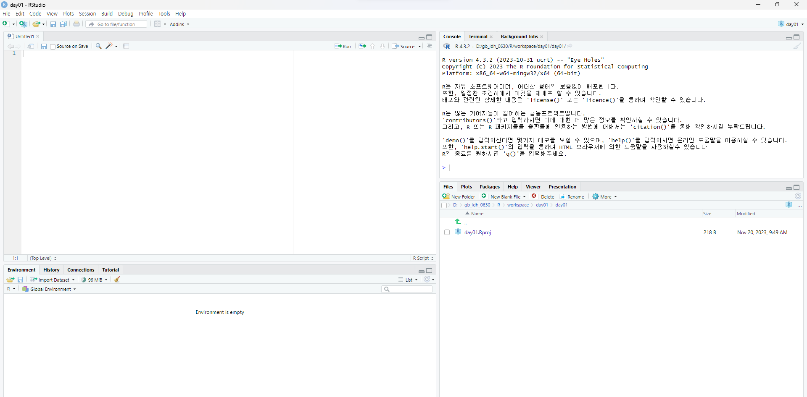Check the day01.Rproj file checkbox
The height and width of the screenshot is (397, 807).
tap(447, 232)
